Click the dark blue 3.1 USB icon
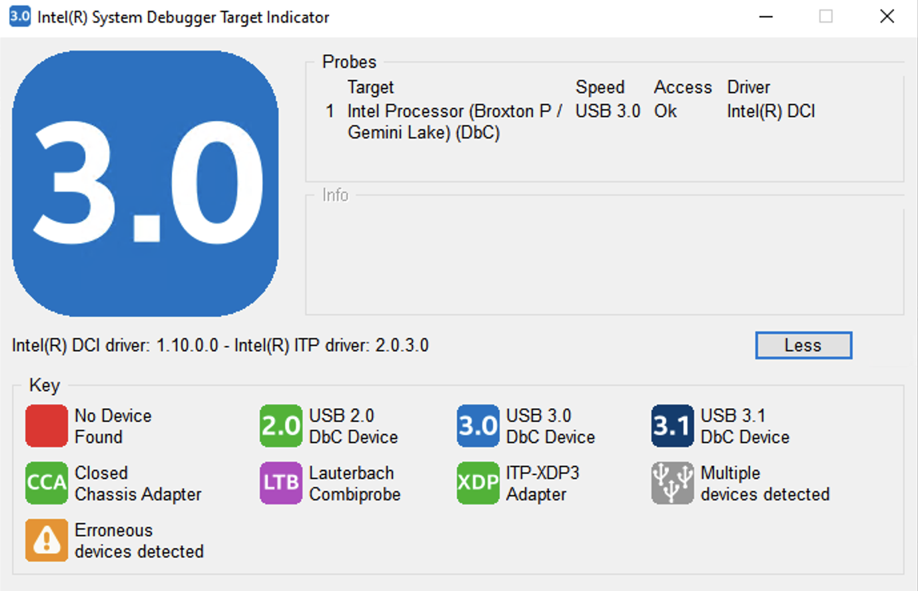Screen dimensions: 918x591 [673, 426]
